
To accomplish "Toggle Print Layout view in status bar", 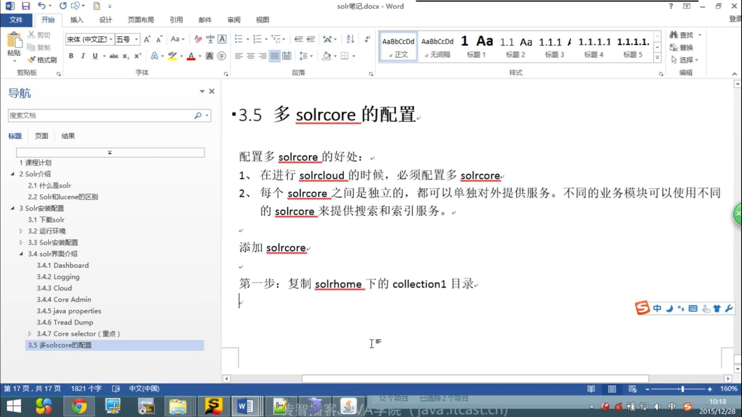I will 612,389.
